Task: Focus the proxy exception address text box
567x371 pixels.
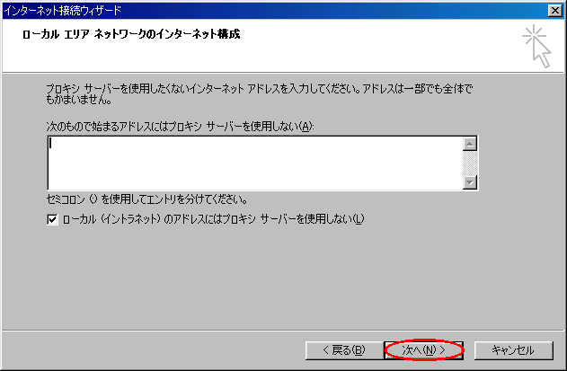Action: (255, 163)
